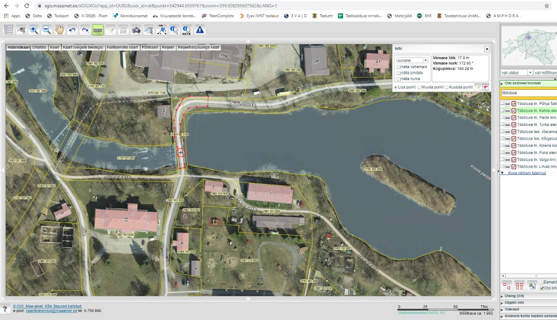Image resolution: width=557 pixels, height=320 pixels.
Task: Click the warning triangle icon
Action: (200, 30)
